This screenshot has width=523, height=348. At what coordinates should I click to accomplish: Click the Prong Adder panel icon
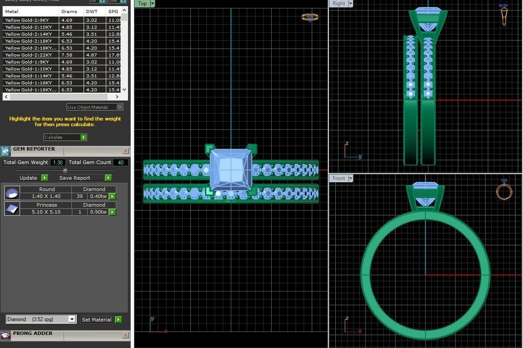pos(5,335)
